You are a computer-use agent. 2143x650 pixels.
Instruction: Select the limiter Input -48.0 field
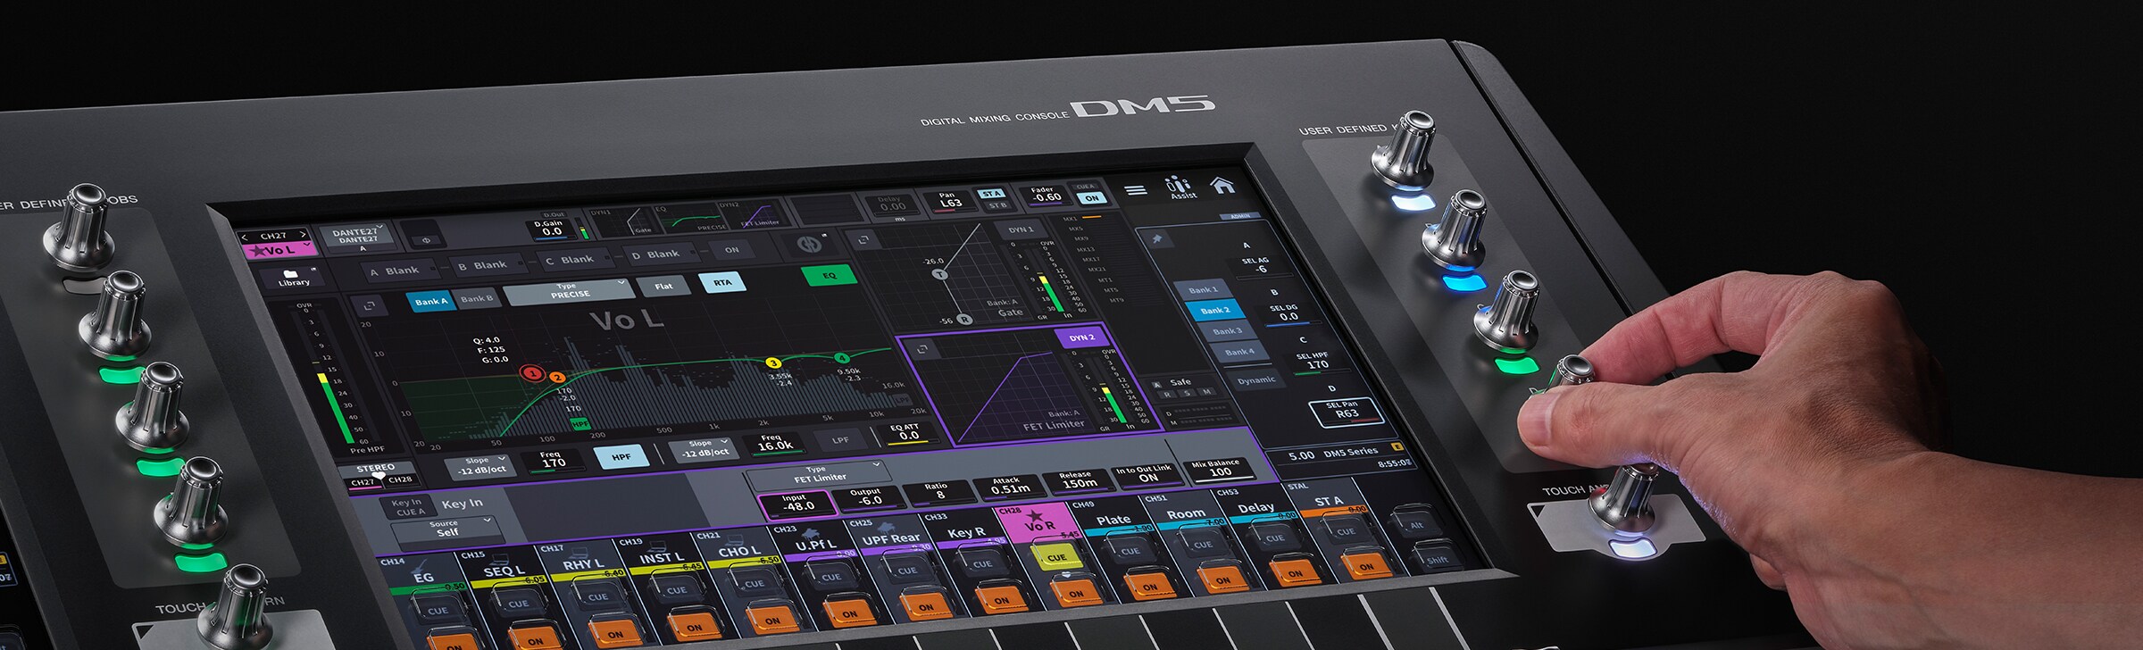[x=797, y=504]
